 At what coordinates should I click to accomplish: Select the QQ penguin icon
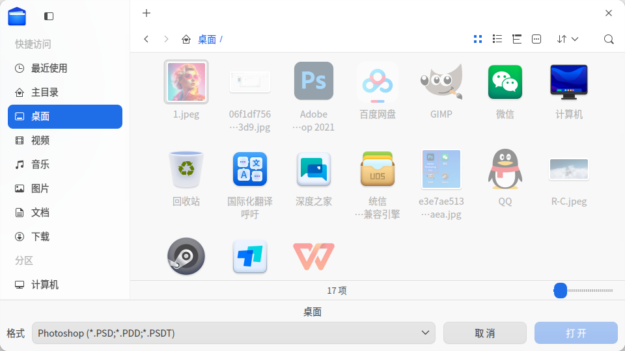[505, 169]
